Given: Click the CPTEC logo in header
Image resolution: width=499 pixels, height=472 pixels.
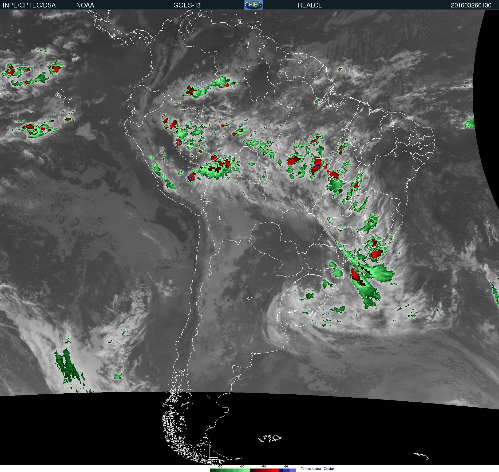Looking at the screenshot, I should tap(254, 5).
